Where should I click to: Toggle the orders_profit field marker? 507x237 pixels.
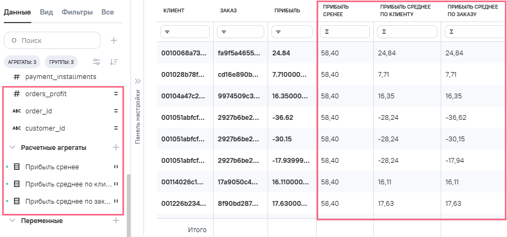click(115, 94)
